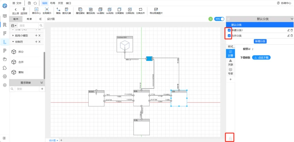Copy category with 分类复制
This screenshot has width=294, height=142.
120,11
